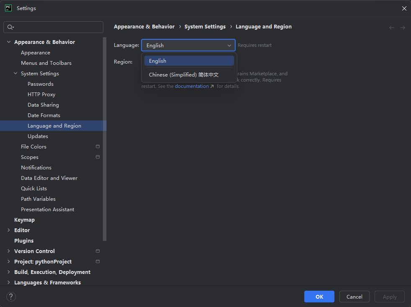Open File Colors settings
This screenshot has height=307, width=411.
click(x=34, y=147)
